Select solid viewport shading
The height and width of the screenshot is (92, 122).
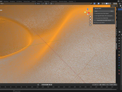click(x=107, y=4)
